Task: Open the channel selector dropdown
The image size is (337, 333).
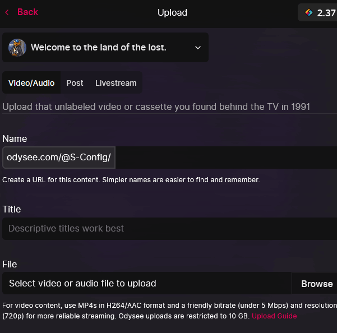Action: click(x=105, y=47)
